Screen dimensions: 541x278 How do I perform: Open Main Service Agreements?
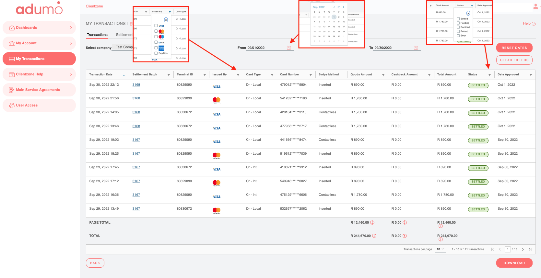click(39, 90)
